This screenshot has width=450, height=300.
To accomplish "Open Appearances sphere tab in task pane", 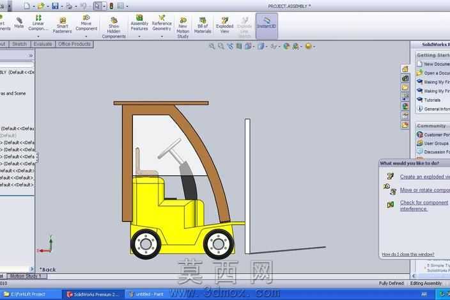I will click(x=405, y=106).
